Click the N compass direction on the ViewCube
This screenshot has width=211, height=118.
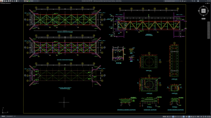(x=203, y=6)
